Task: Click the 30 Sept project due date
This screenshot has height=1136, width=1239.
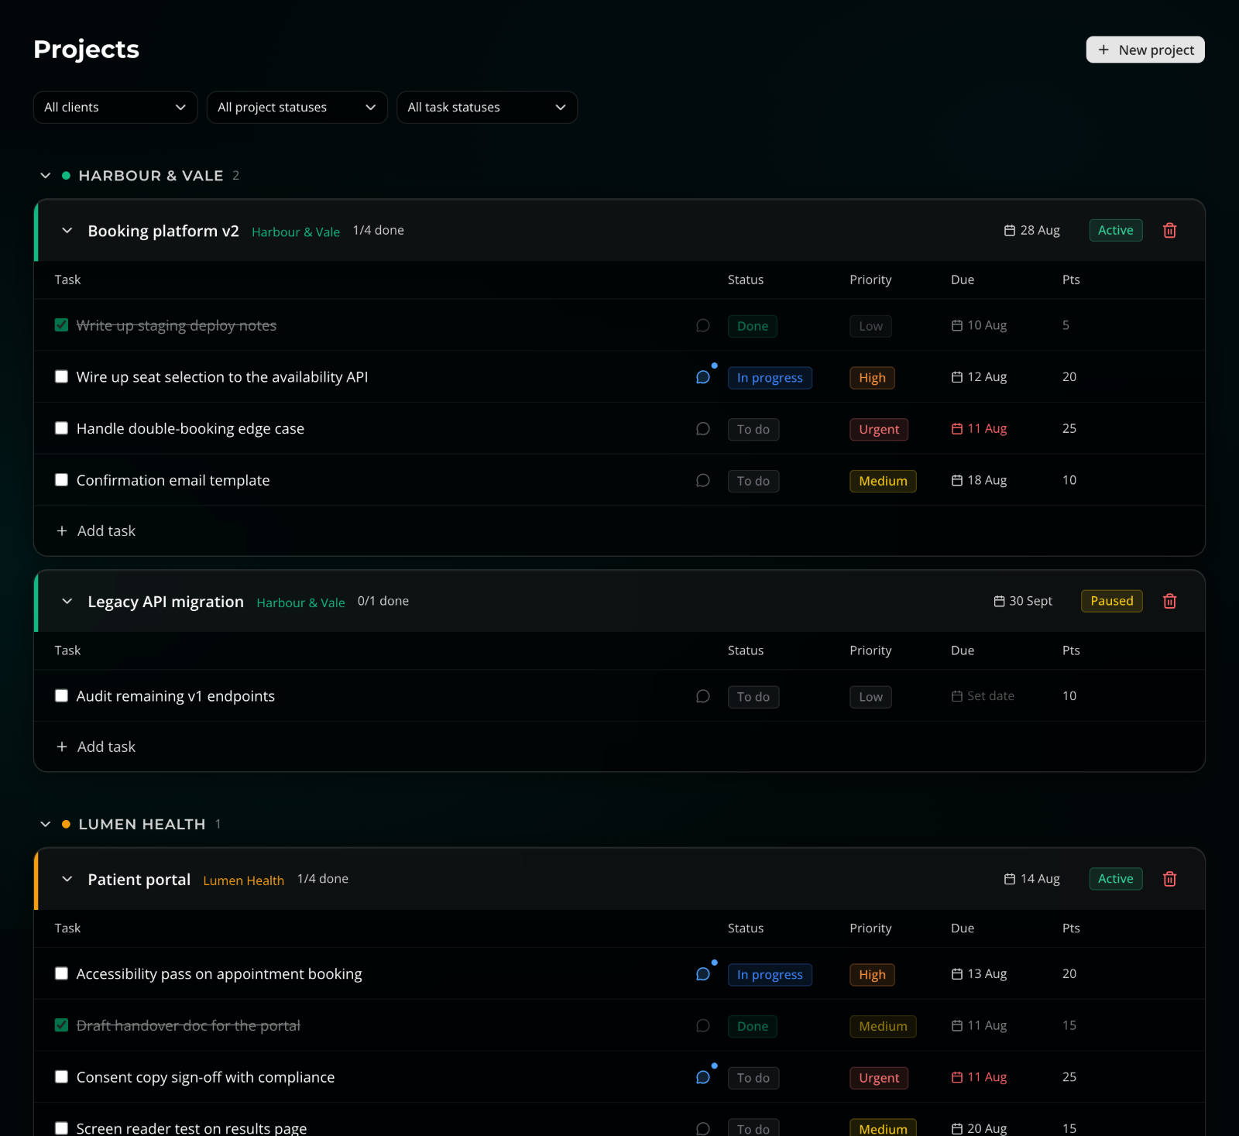Action: (x=1023, y=602)
